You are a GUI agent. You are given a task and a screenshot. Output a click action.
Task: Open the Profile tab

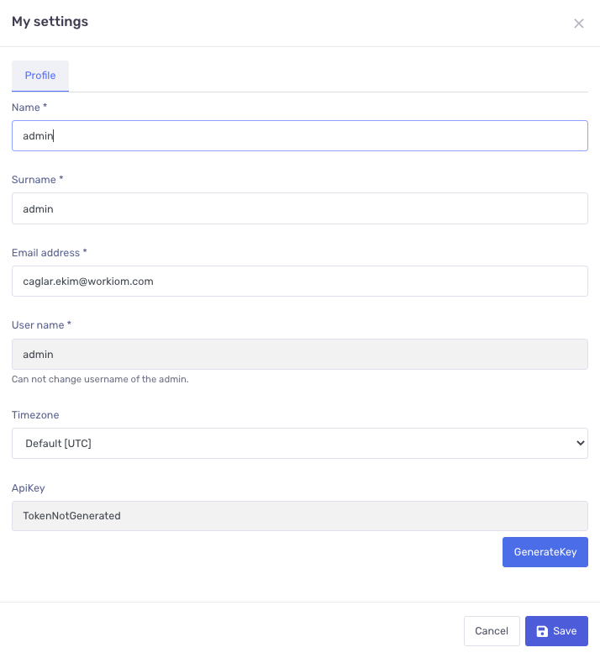(40, 76)
